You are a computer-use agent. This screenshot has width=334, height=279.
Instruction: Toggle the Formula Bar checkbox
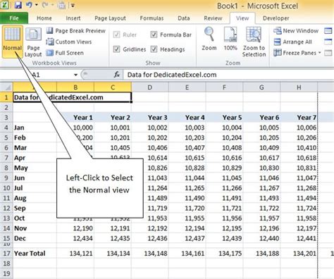tap(154, 35)
